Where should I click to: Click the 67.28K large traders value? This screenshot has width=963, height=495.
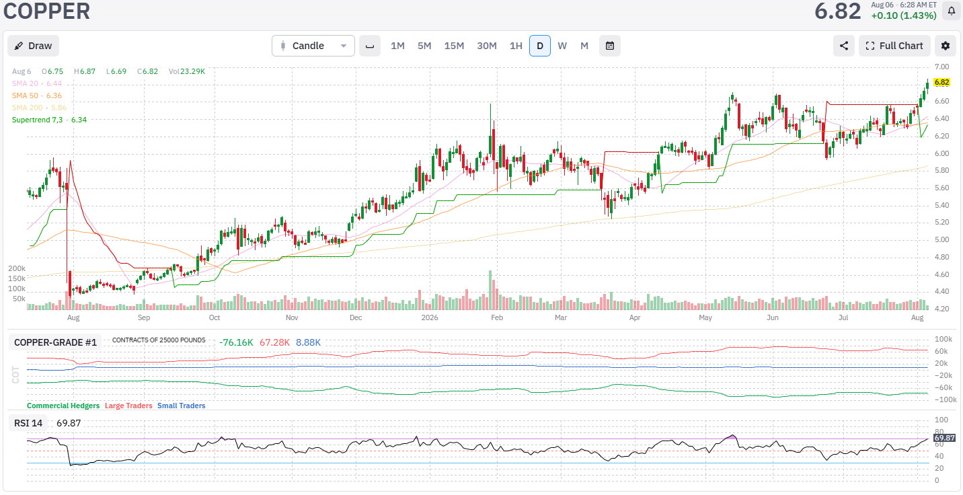coord(274,342)
